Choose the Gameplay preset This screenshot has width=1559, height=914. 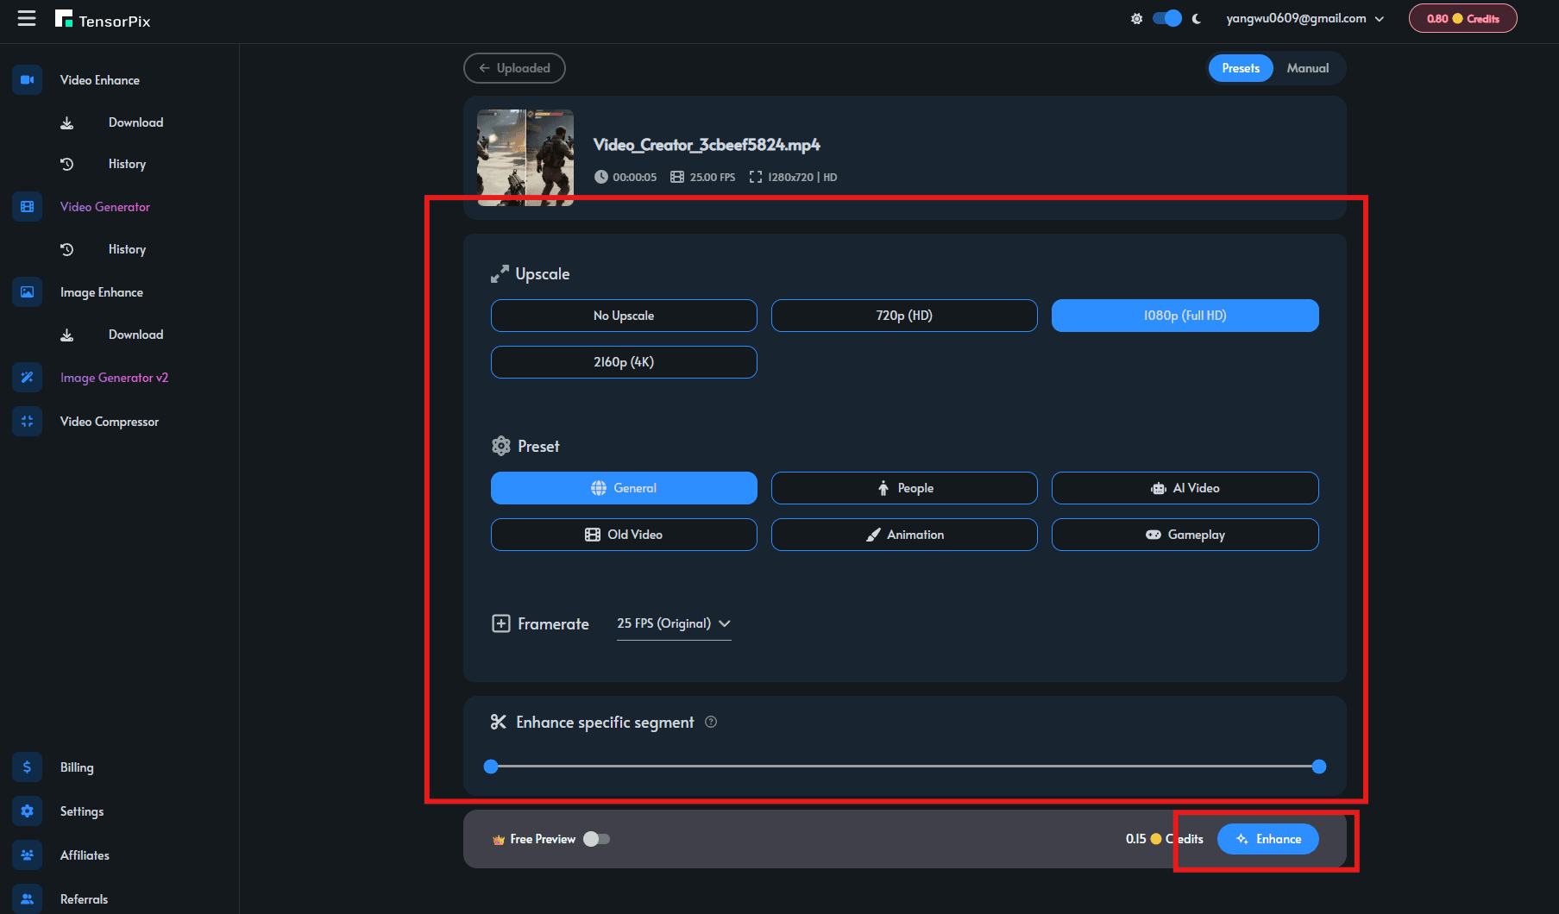pyautogui.click(x=1185, y=535)
